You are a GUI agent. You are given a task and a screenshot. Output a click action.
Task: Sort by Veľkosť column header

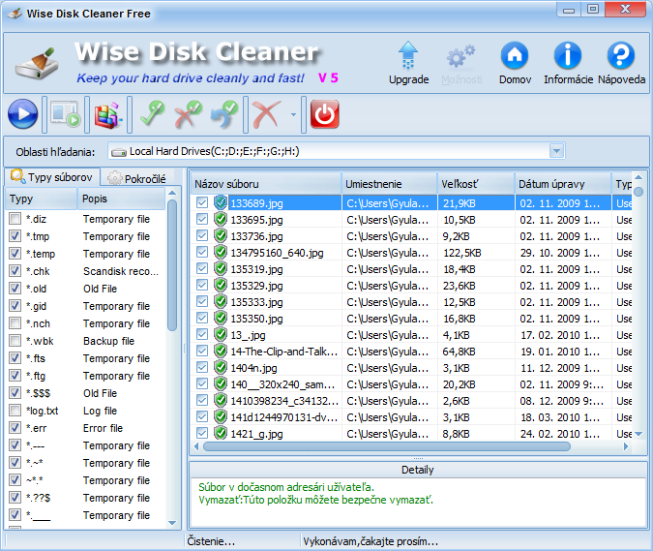point(475,184)
